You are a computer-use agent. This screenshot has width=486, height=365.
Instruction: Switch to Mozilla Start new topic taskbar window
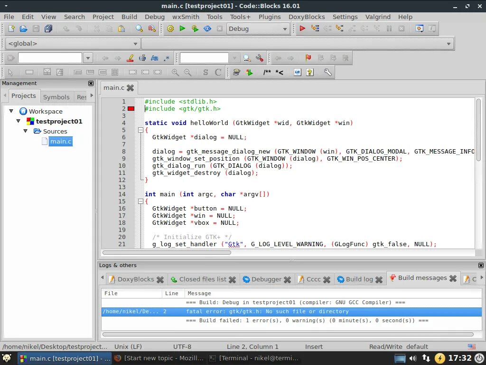(x=159, y=358)
